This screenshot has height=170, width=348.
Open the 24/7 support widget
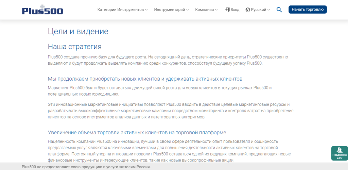click(x=340, y=153)
